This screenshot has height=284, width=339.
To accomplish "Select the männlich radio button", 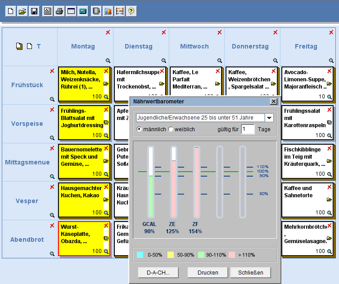I will [x=139, y=129].
